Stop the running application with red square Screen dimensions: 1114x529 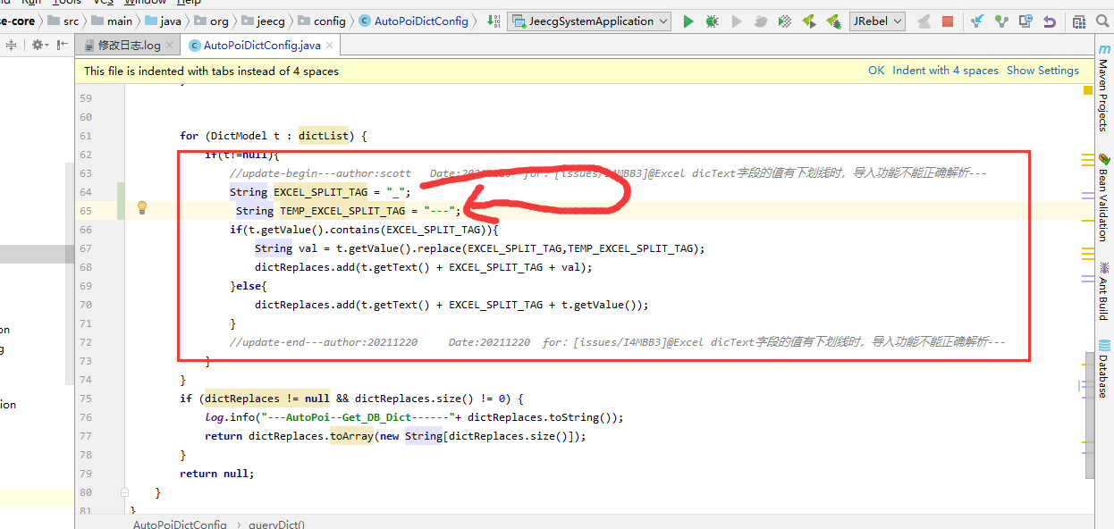click(x=948, y=21)
